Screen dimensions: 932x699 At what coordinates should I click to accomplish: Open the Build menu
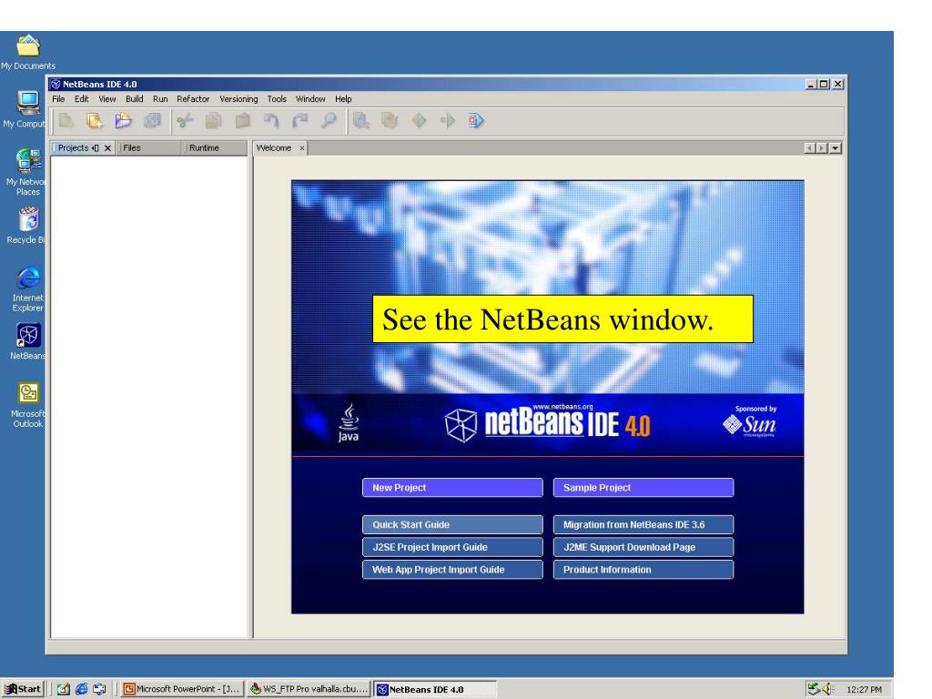(x=135, y=99)
